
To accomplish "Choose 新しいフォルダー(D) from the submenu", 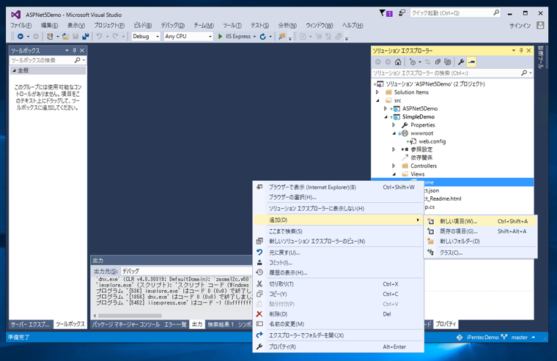I will click(x=480, y=241).
